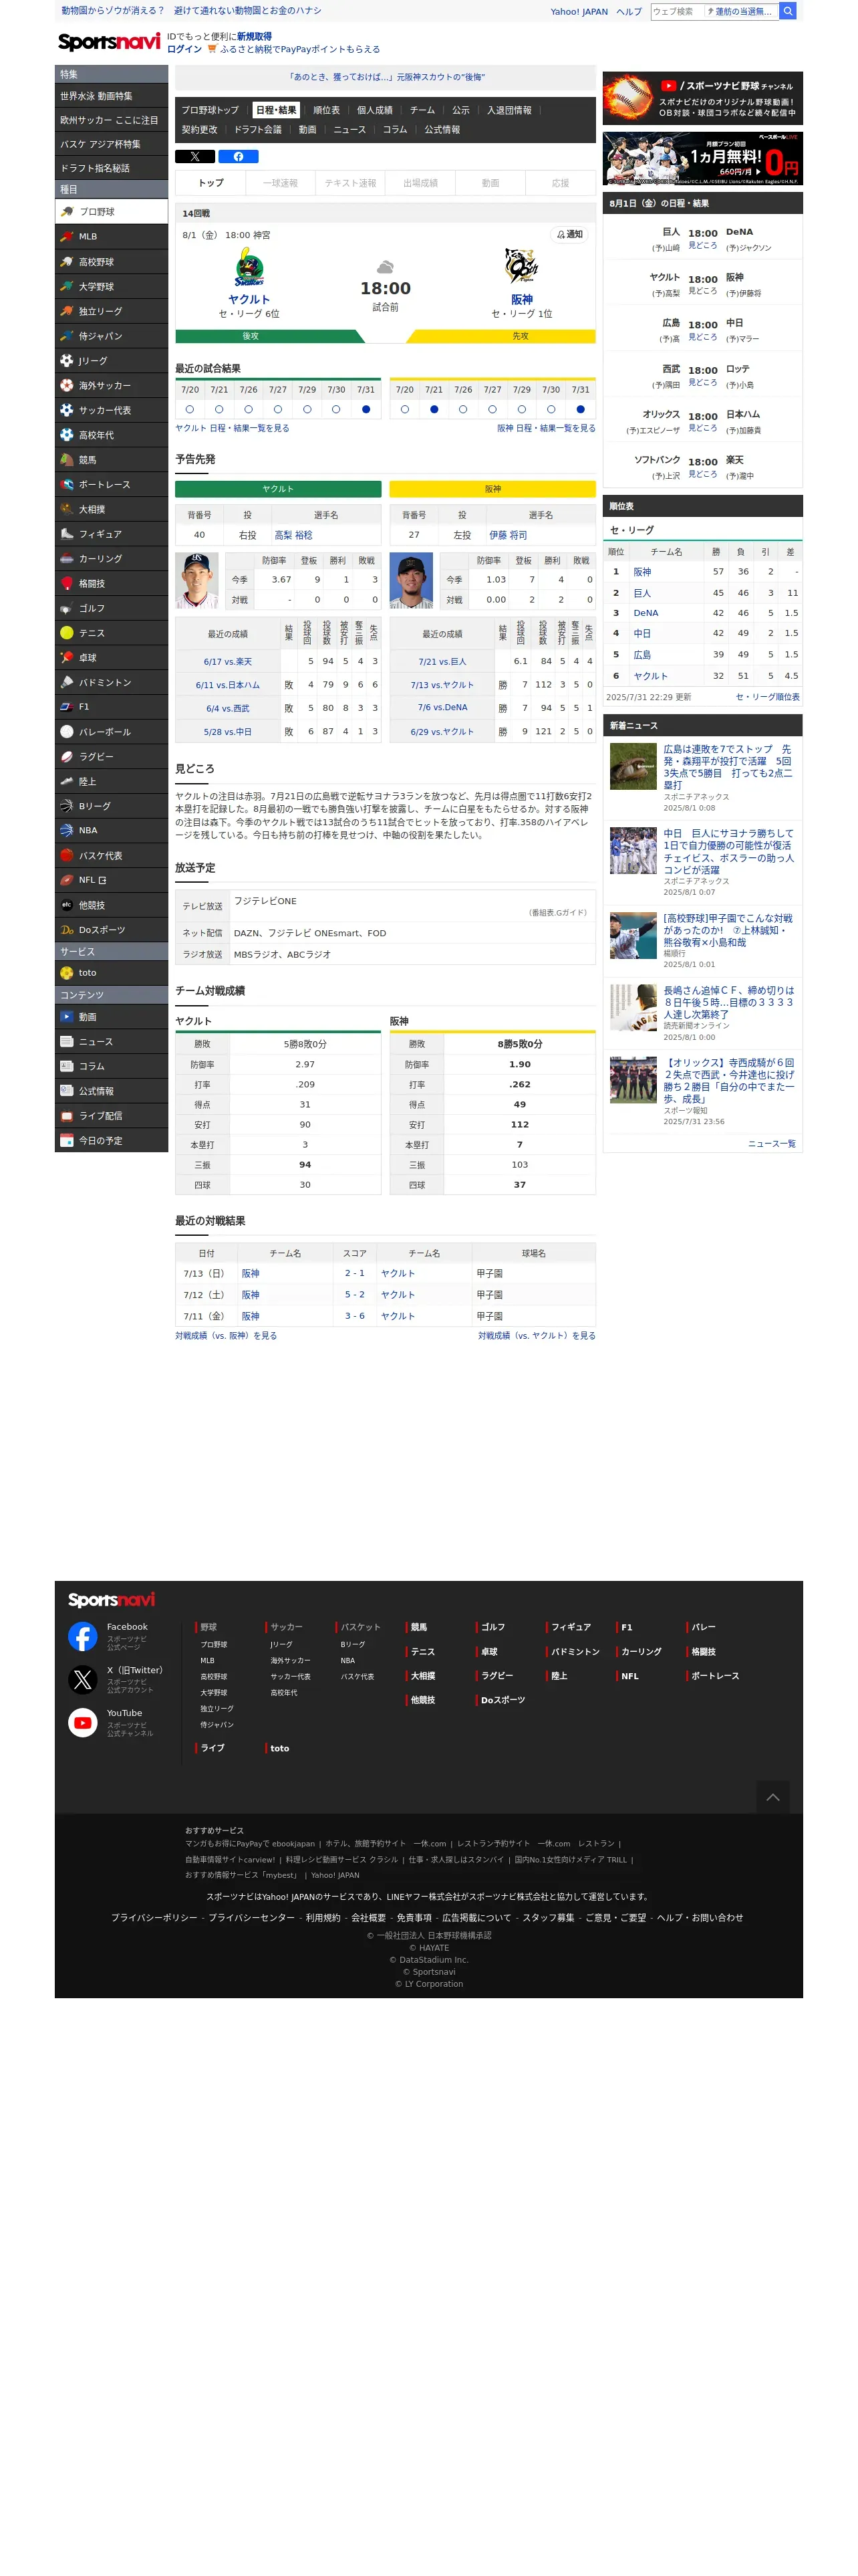The image size is (858, 2576).
Task: Open the 6/17 vs.楽天 game link
Action: point(228,662)
